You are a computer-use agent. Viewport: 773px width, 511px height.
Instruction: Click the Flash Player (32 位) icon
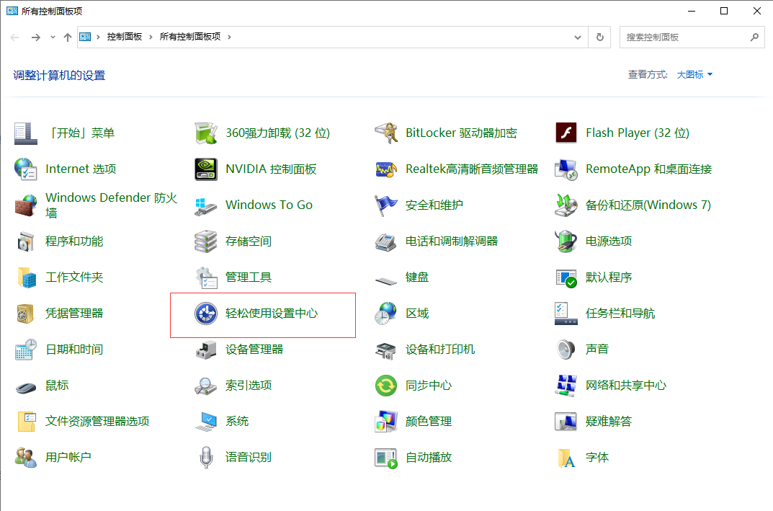pyautogui.click(x=566, y=133)
